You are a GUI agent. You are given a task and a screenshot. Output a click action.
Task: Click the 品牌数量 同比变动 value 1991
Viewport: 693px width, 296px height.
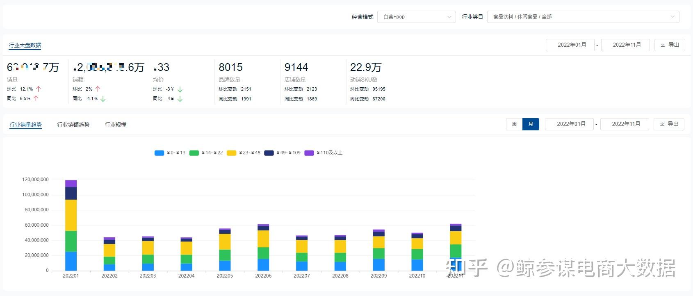coord(246,99)
